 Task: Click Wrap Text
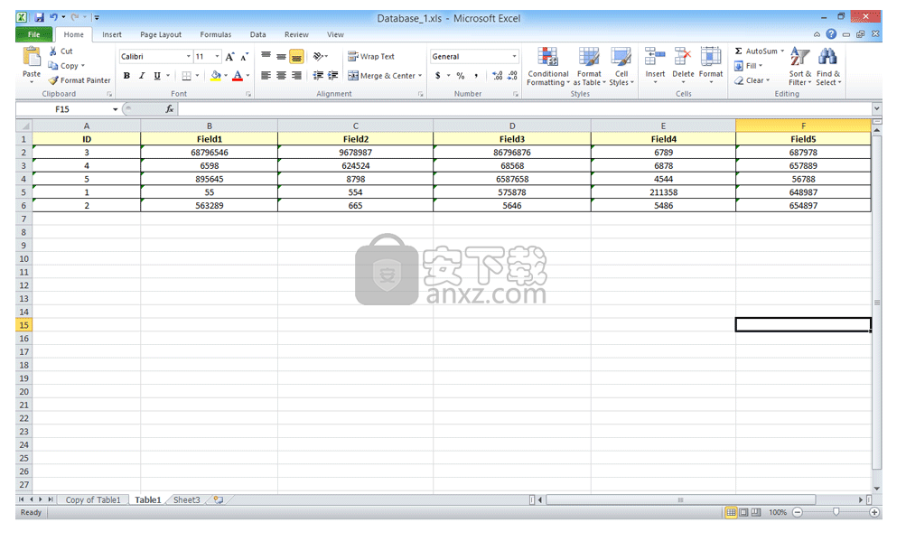pyautogui.click(x=371, y=56)
